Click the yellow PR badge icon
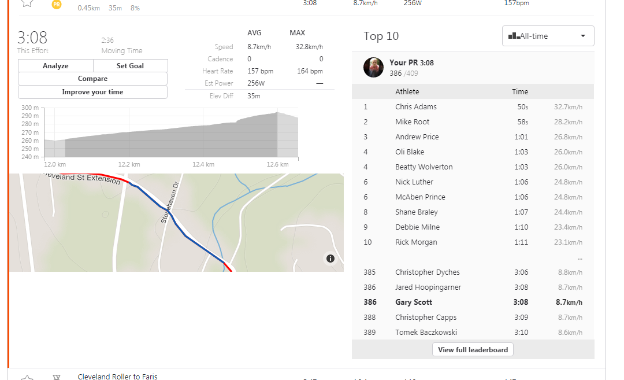Image resolution: width=624 pixels, height=380 pixels. tap(57, 4)
